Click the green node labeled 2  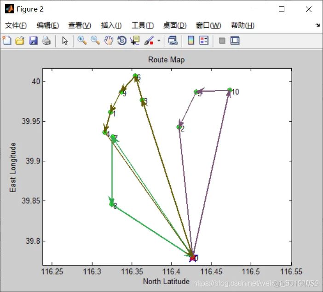tap(179, 127)
